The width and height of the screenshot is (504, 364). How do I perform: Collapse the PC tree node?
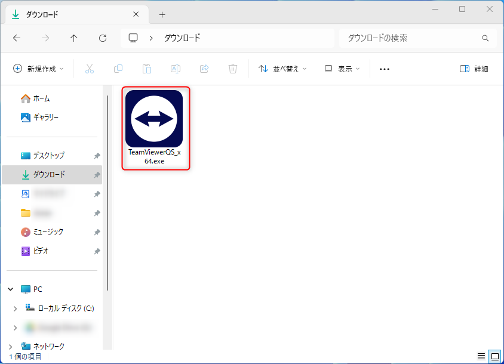(x=11, y=289)
